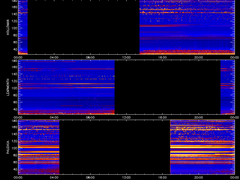240x180 pixels.
Task: Click Learmonth spectrogram data after 22:30
Action: pyautogui.click(x=227, y=87)
